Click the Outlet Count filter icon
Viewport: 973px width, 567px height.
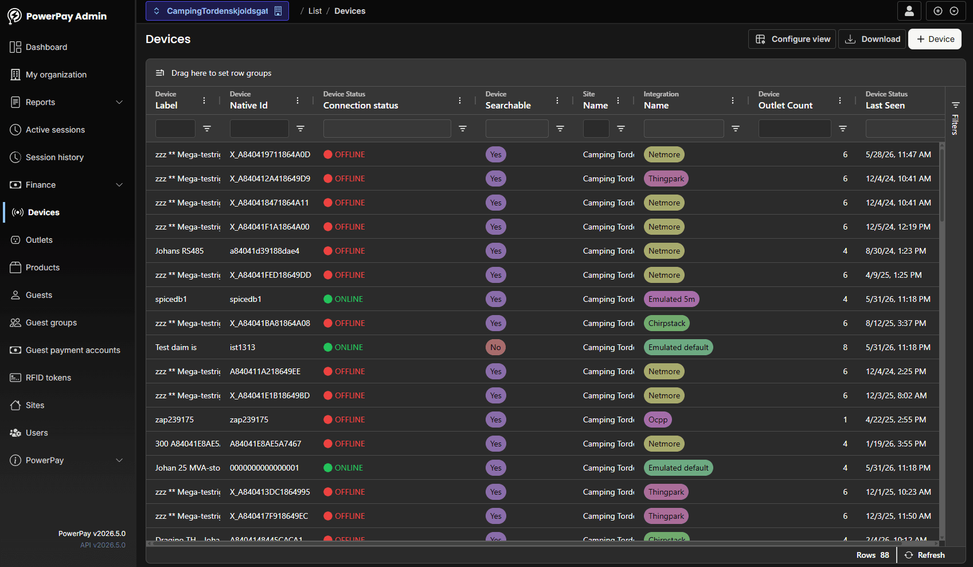pos(843,129)
